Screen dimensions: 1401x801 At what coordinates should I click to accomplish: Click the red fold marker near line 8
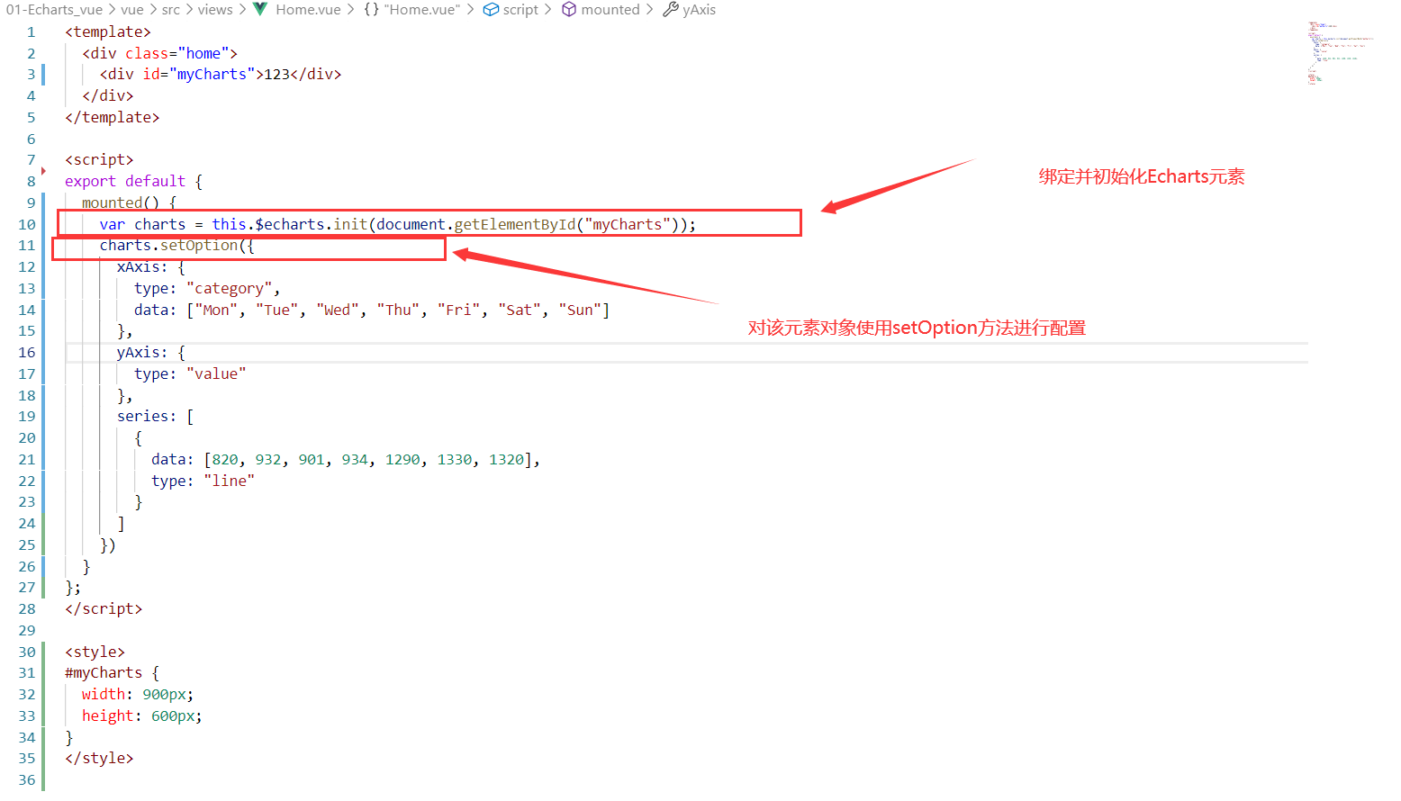[x=43, y=171]
